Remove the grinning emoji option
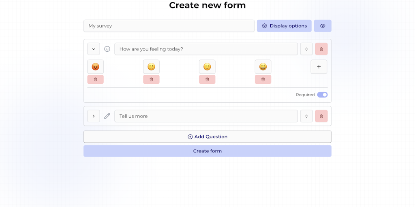415x207 pixels. coord(263,79)
